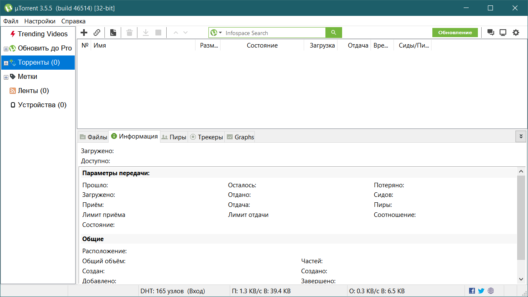Click the Add Torrent plus icon
Screen dimensions: 528x297
[84, 33]
